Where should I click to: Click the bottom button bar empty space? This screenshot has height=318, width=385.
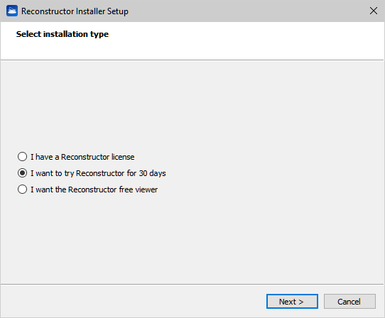tap(133, 301)
